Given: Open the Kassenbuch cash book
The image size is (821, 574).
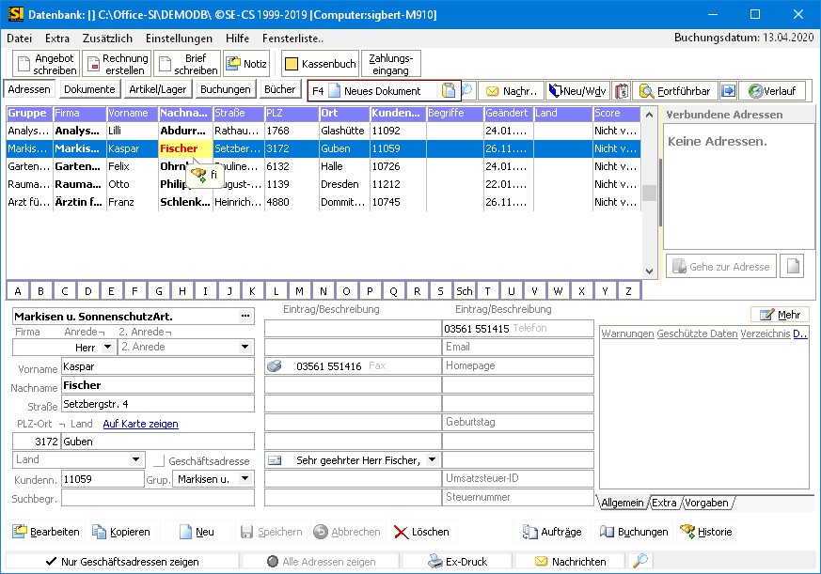Looking at the screenshot, I should (321, 64).
